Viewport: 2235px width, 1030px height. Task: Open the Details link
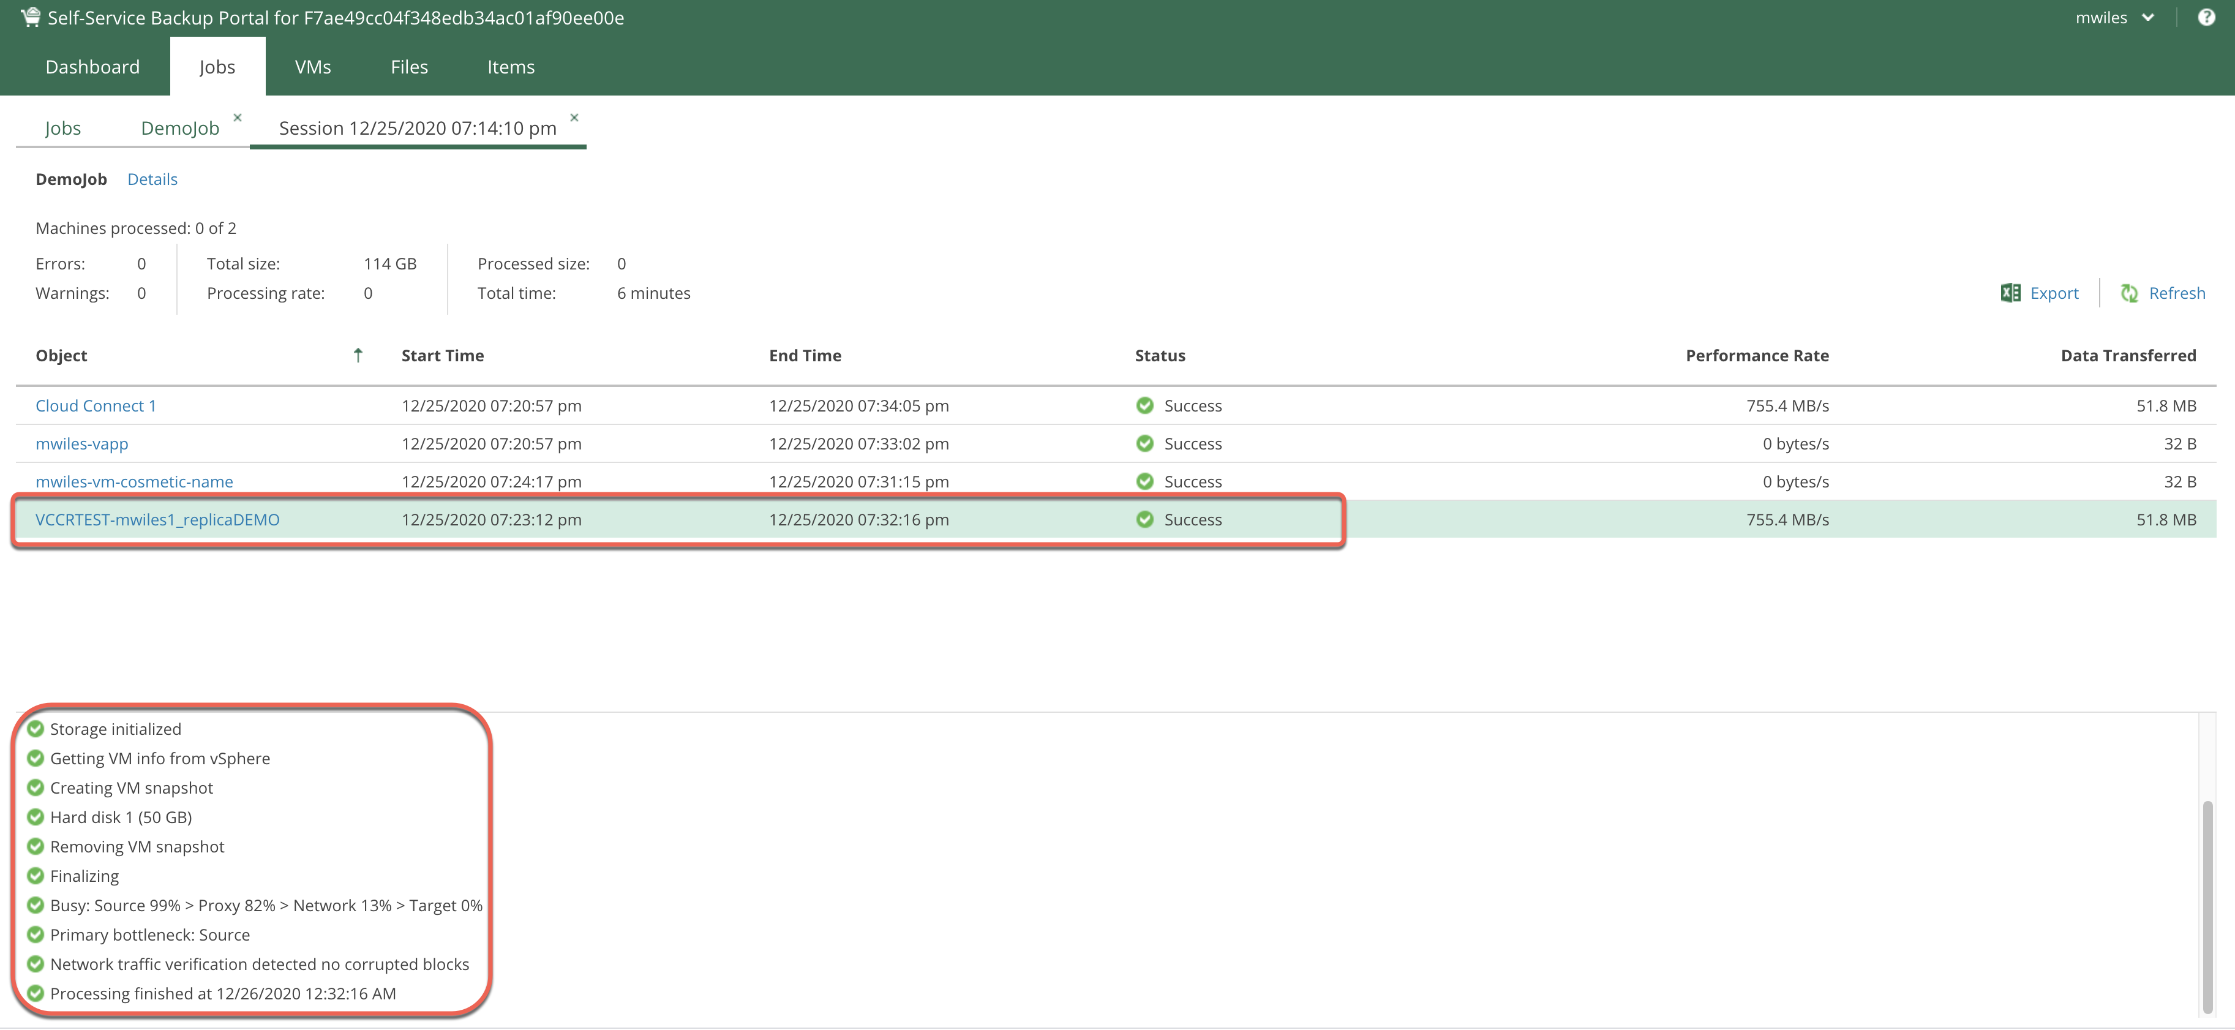[152, 179]
